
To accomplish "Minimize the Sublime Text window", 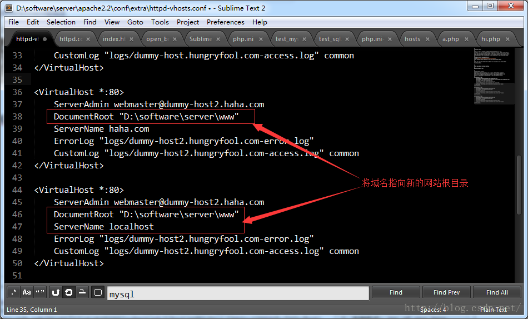I will click(x=475, y=6).
